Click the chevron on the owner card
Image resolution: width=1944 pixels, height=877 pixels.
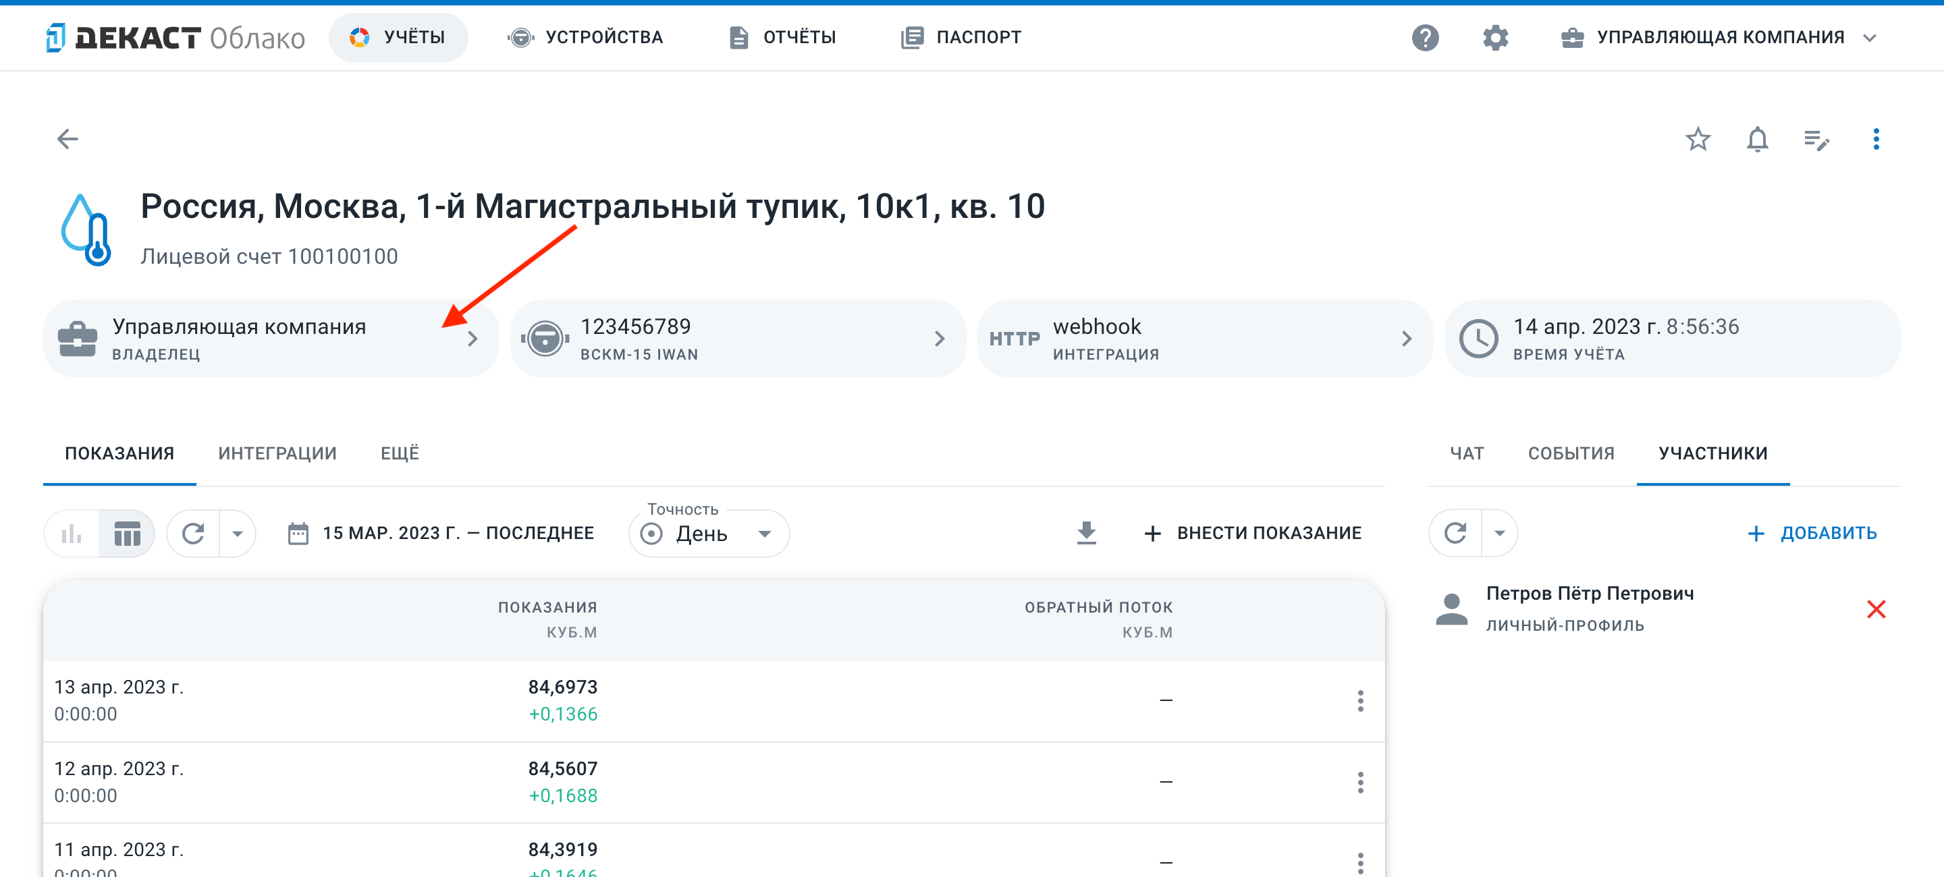pos(473,339)
